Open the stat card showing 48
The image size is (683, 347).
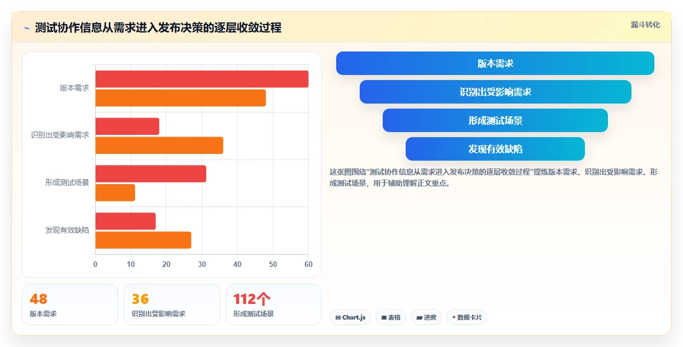click(x=70, y=304)
